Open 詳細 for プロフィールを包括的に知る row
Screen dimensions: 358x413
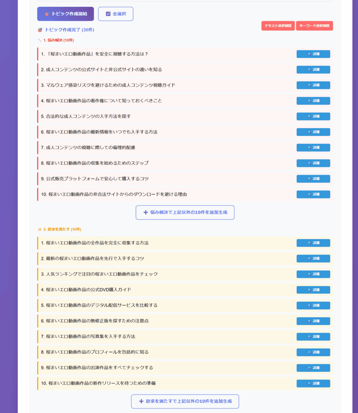(x=313, y=352)
